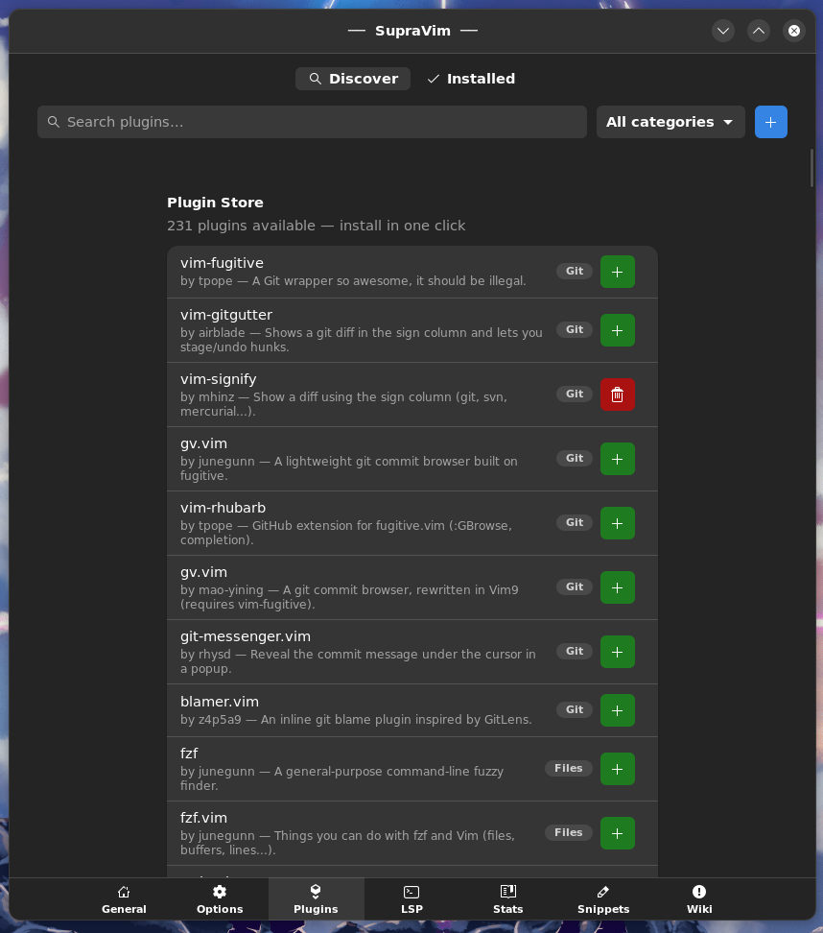Click the fzf.vim plugin title
Image resolution: width=823 pixels, height=933 pixels.
203,818
